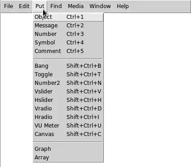Viewport: 191px width, 167px height.
Task: Add a Comment from the menu
Action: coord(68,51)
